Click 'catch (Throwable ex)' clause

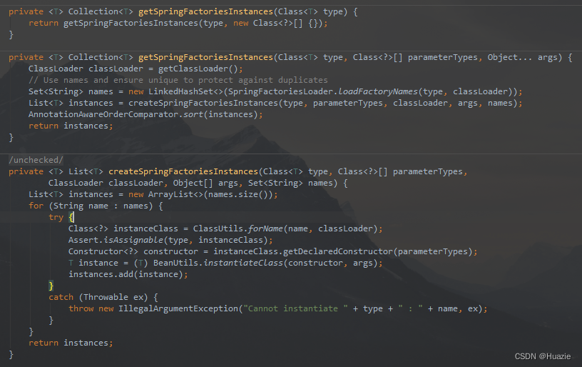(x=98, y=298)
